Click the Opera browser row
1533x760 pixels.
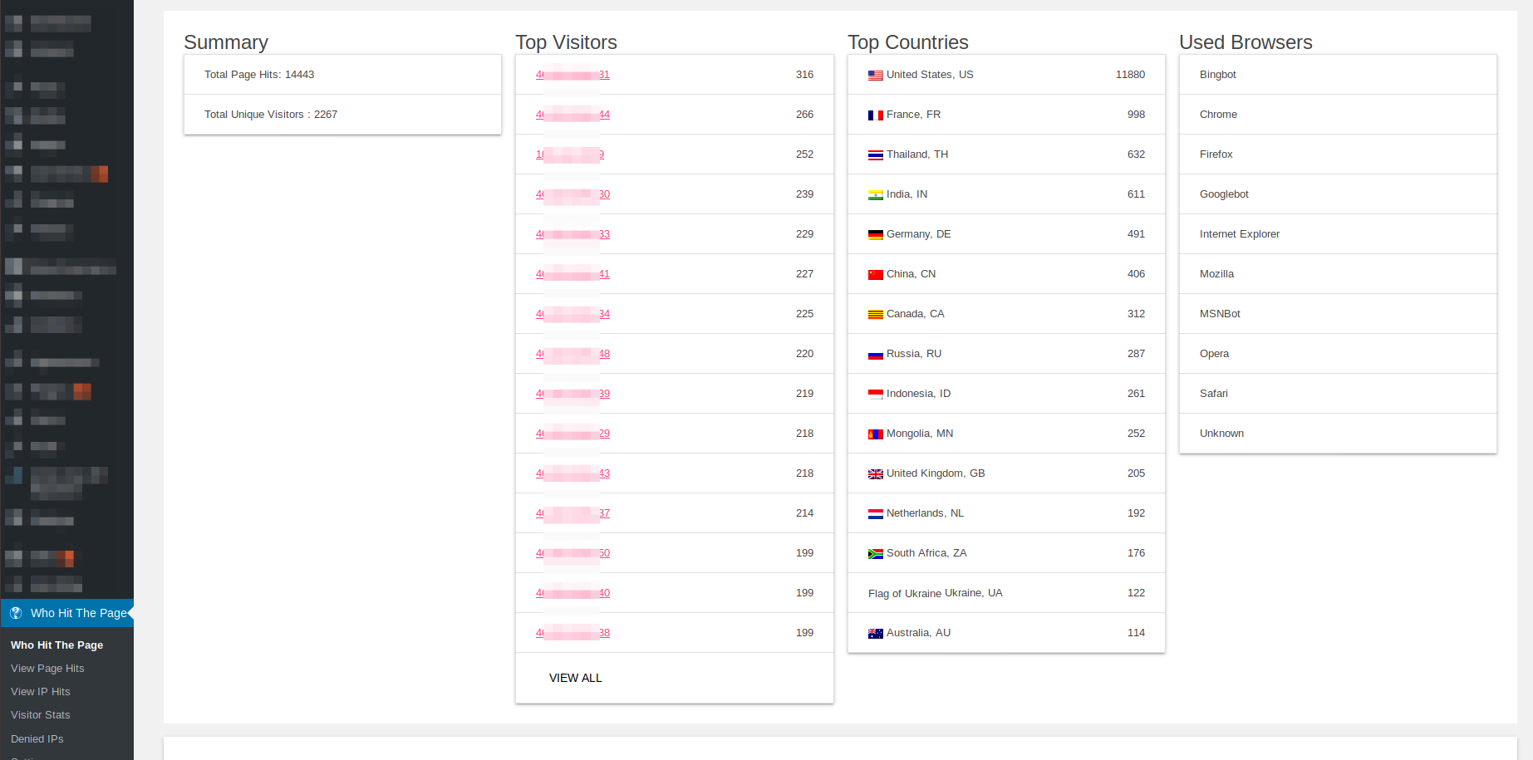[x=1338, y=354]
